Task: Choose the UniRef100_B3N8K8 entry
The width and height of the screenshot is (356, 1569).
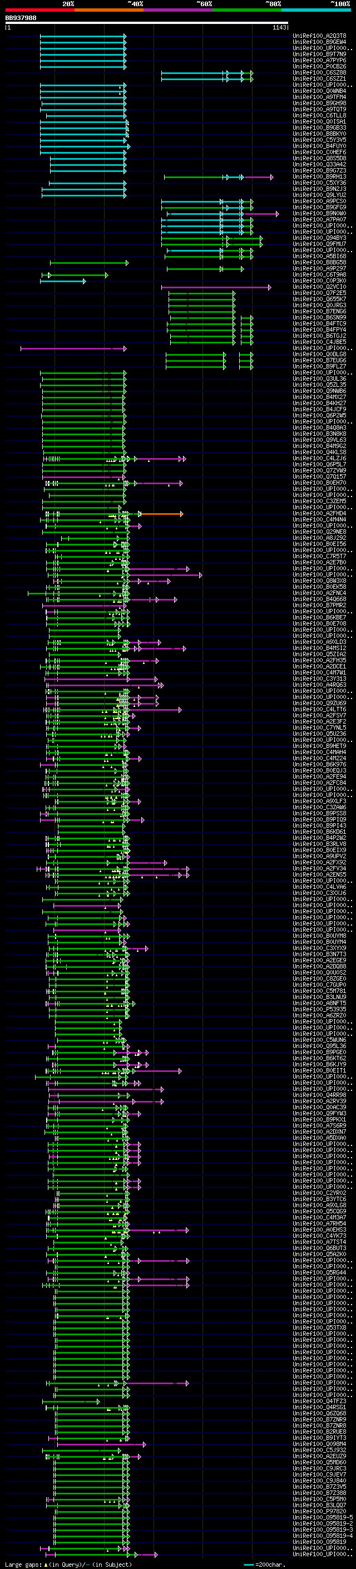Action: point(319,434)
